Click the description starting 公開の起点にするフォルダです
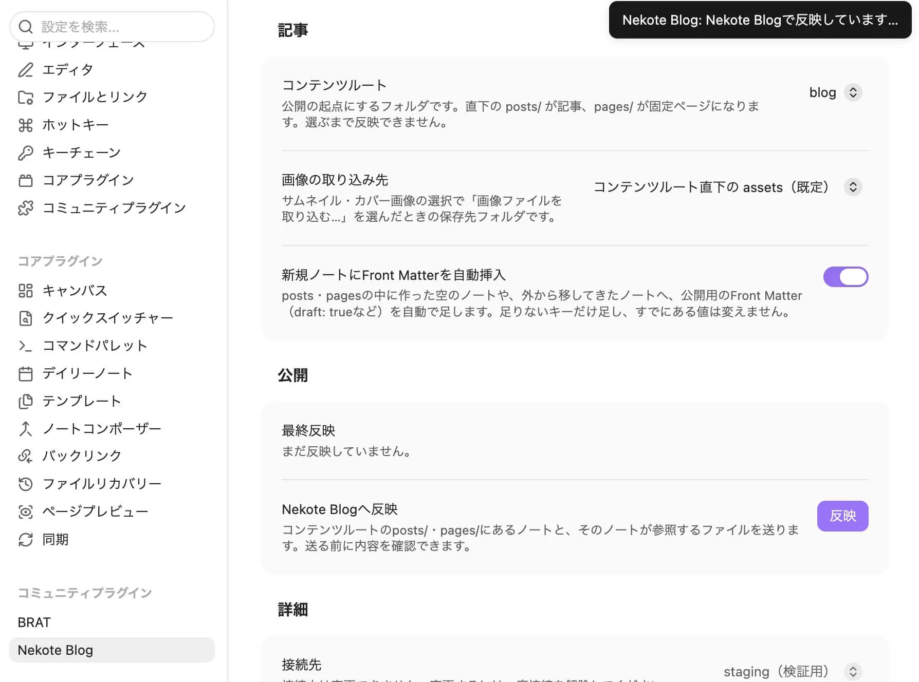 point(521,115)
